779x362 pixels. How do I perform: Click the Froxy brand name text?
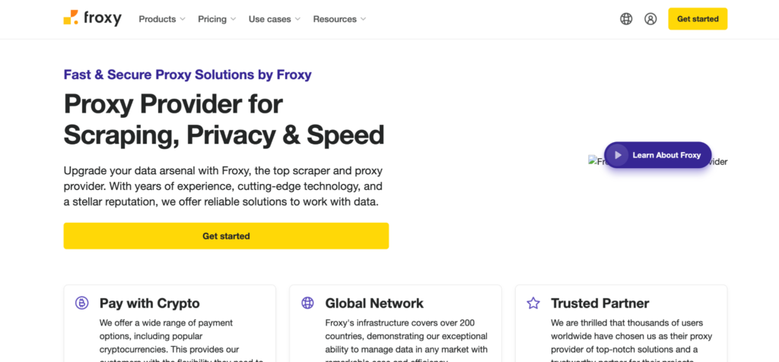tap(103, 19)
